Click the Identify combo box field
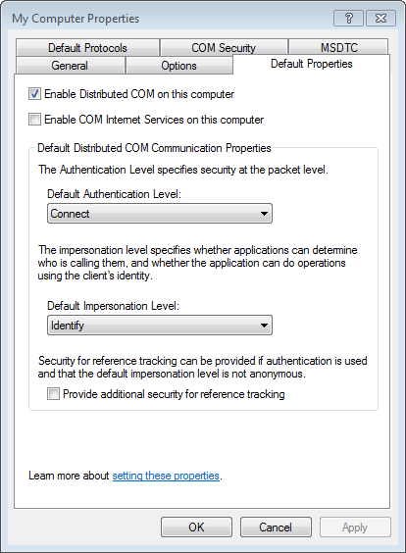The image size is (406, 553). pos(160,326)
